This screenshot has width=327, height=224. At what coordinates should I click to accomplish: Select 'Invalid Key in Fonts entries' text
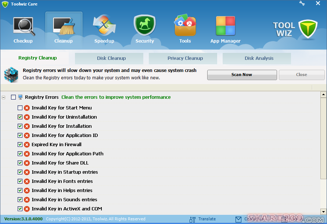click(x=62, y=181)
